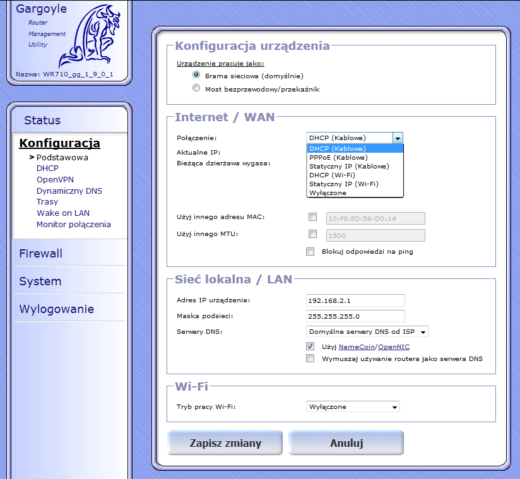
Task: Open the Firewall menu section
Action: [x=41, y=254]
